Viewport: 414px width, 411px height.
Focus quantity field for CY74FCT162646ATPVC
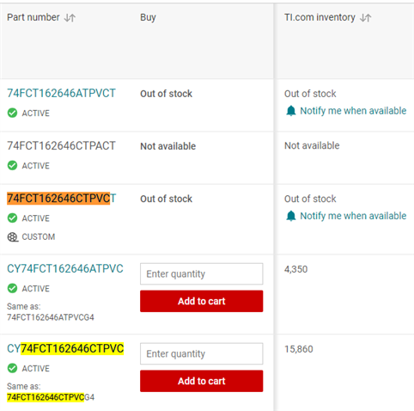(x=202, y=273)
